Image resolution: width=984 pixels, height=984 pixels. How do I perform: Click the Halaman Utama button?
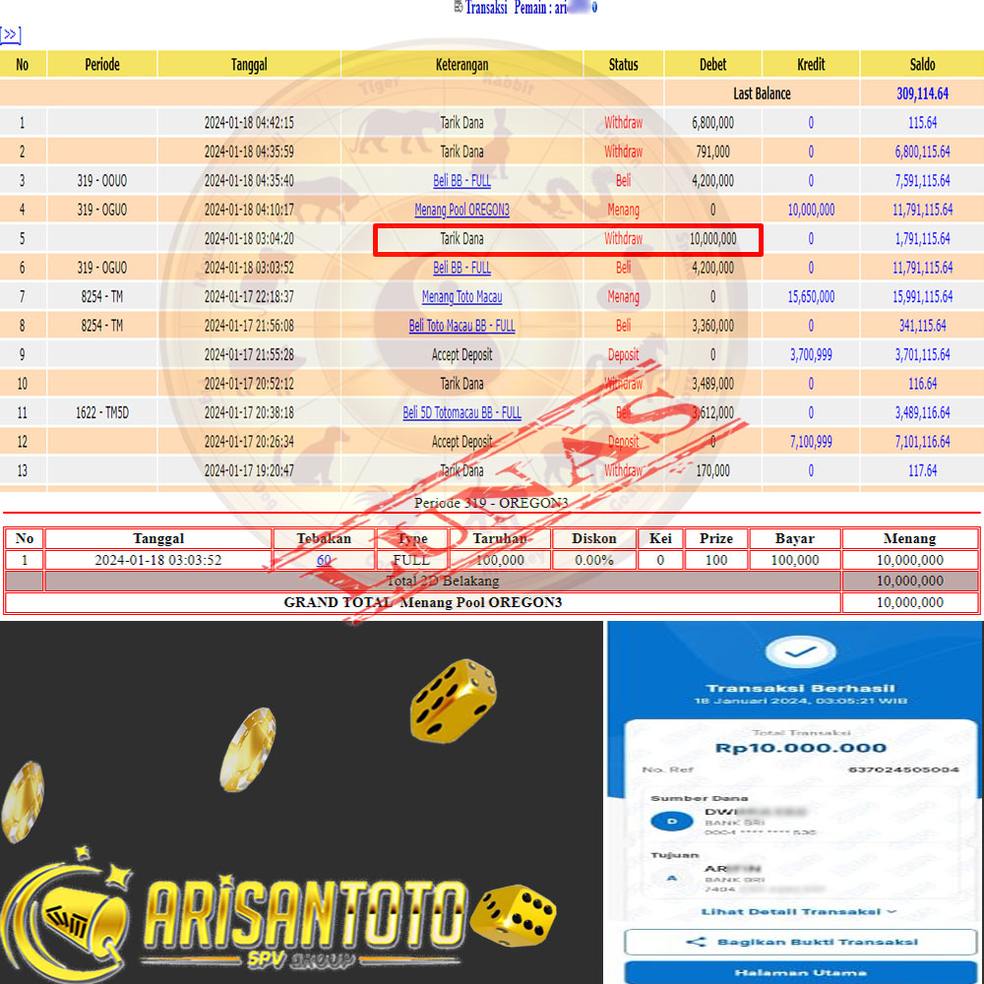801,972
